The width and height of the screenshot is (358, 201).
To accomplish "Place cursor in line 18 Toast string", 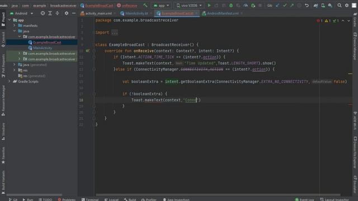I will (x=191, y=100).
